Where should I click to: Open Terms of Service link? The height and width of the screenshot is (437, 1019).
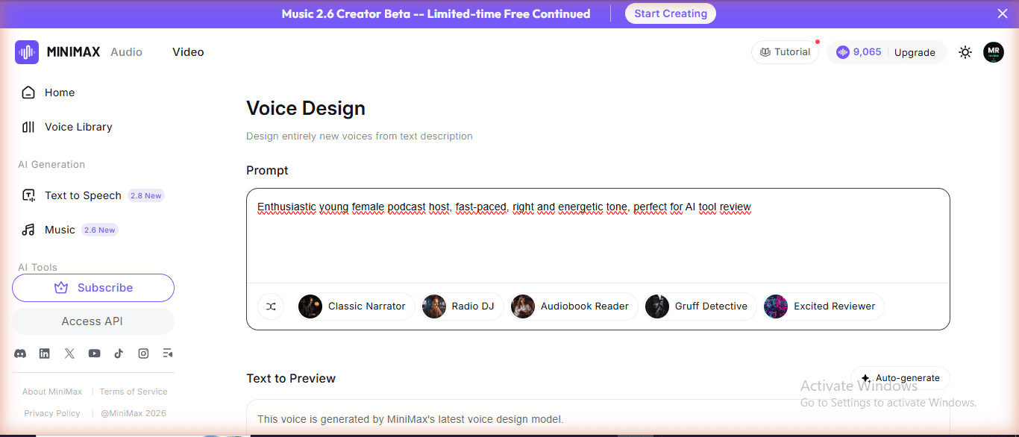click(x=134, y=392)
